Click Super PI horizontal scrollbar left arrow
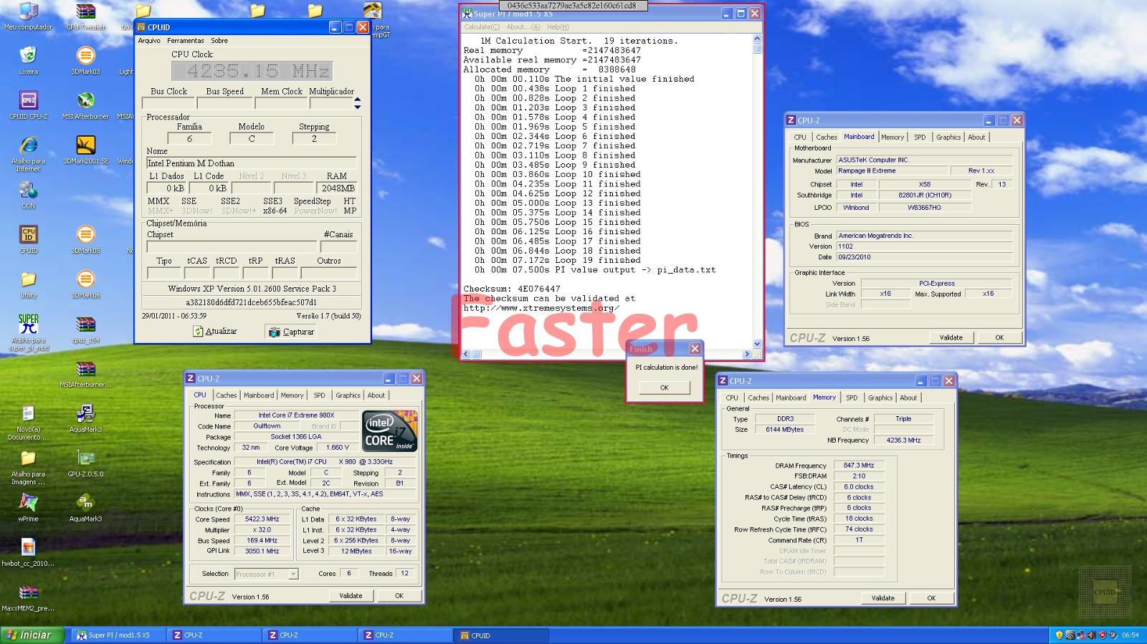 466,354
